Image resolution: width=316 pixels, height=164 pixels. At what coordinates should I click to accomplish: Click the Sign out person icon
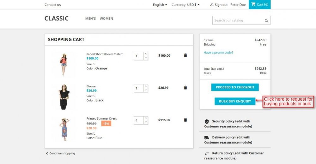click(x=212, y=5)
